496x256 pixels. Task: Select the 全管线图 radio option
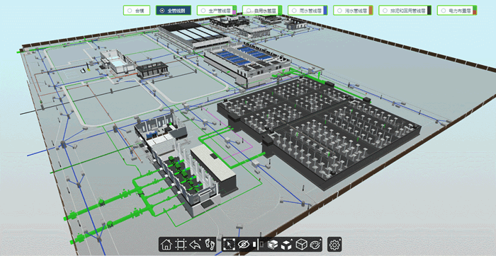174,11
